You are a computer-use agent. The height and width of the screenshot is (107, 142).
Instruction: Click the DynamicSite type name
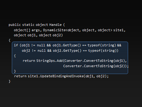tap(54, 30)
